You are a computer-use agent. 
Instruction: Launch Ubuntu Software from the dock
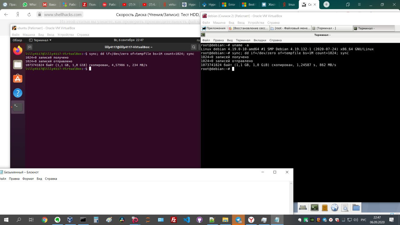tap(18, 78)
